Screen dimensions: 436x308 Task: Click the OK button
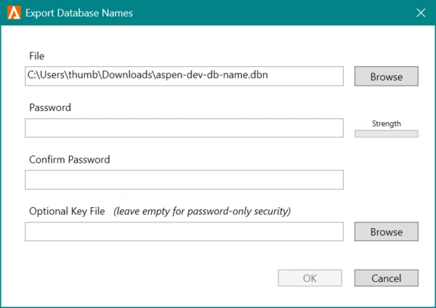pyautogui.click(x=310, y=277)
